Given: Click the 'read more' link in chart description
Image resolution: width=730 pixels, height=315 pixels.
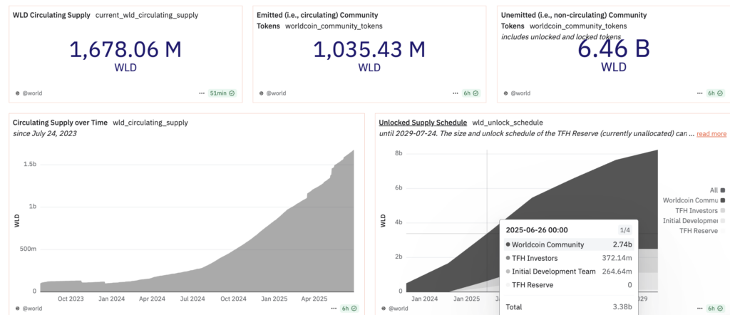Looking at the screenshot, I should click(711, 134).
